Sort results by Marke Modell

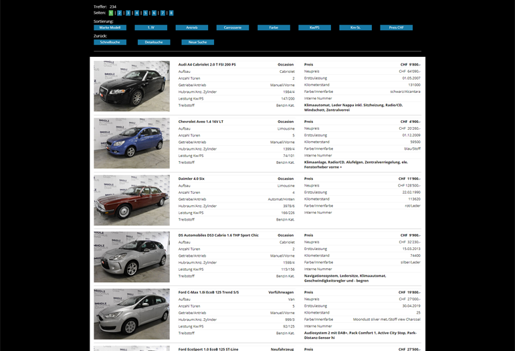(x=110, y=27)
